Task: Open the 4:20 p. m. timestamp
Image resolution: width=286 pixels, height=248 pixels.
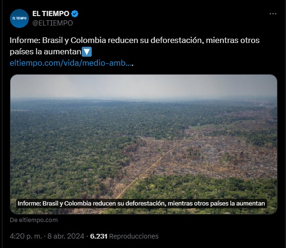Action: click(x=26, y=236)
